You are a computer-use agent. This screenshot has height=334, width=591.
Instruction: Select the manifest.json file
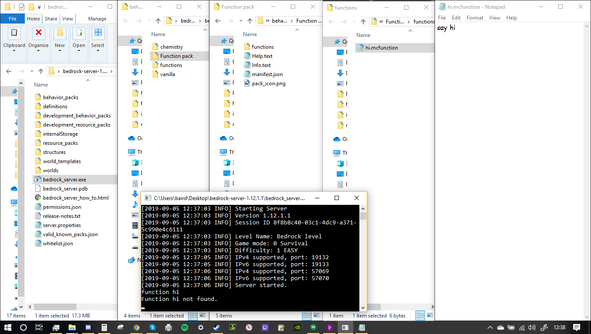pyautogui.click(x=267, y=74)
